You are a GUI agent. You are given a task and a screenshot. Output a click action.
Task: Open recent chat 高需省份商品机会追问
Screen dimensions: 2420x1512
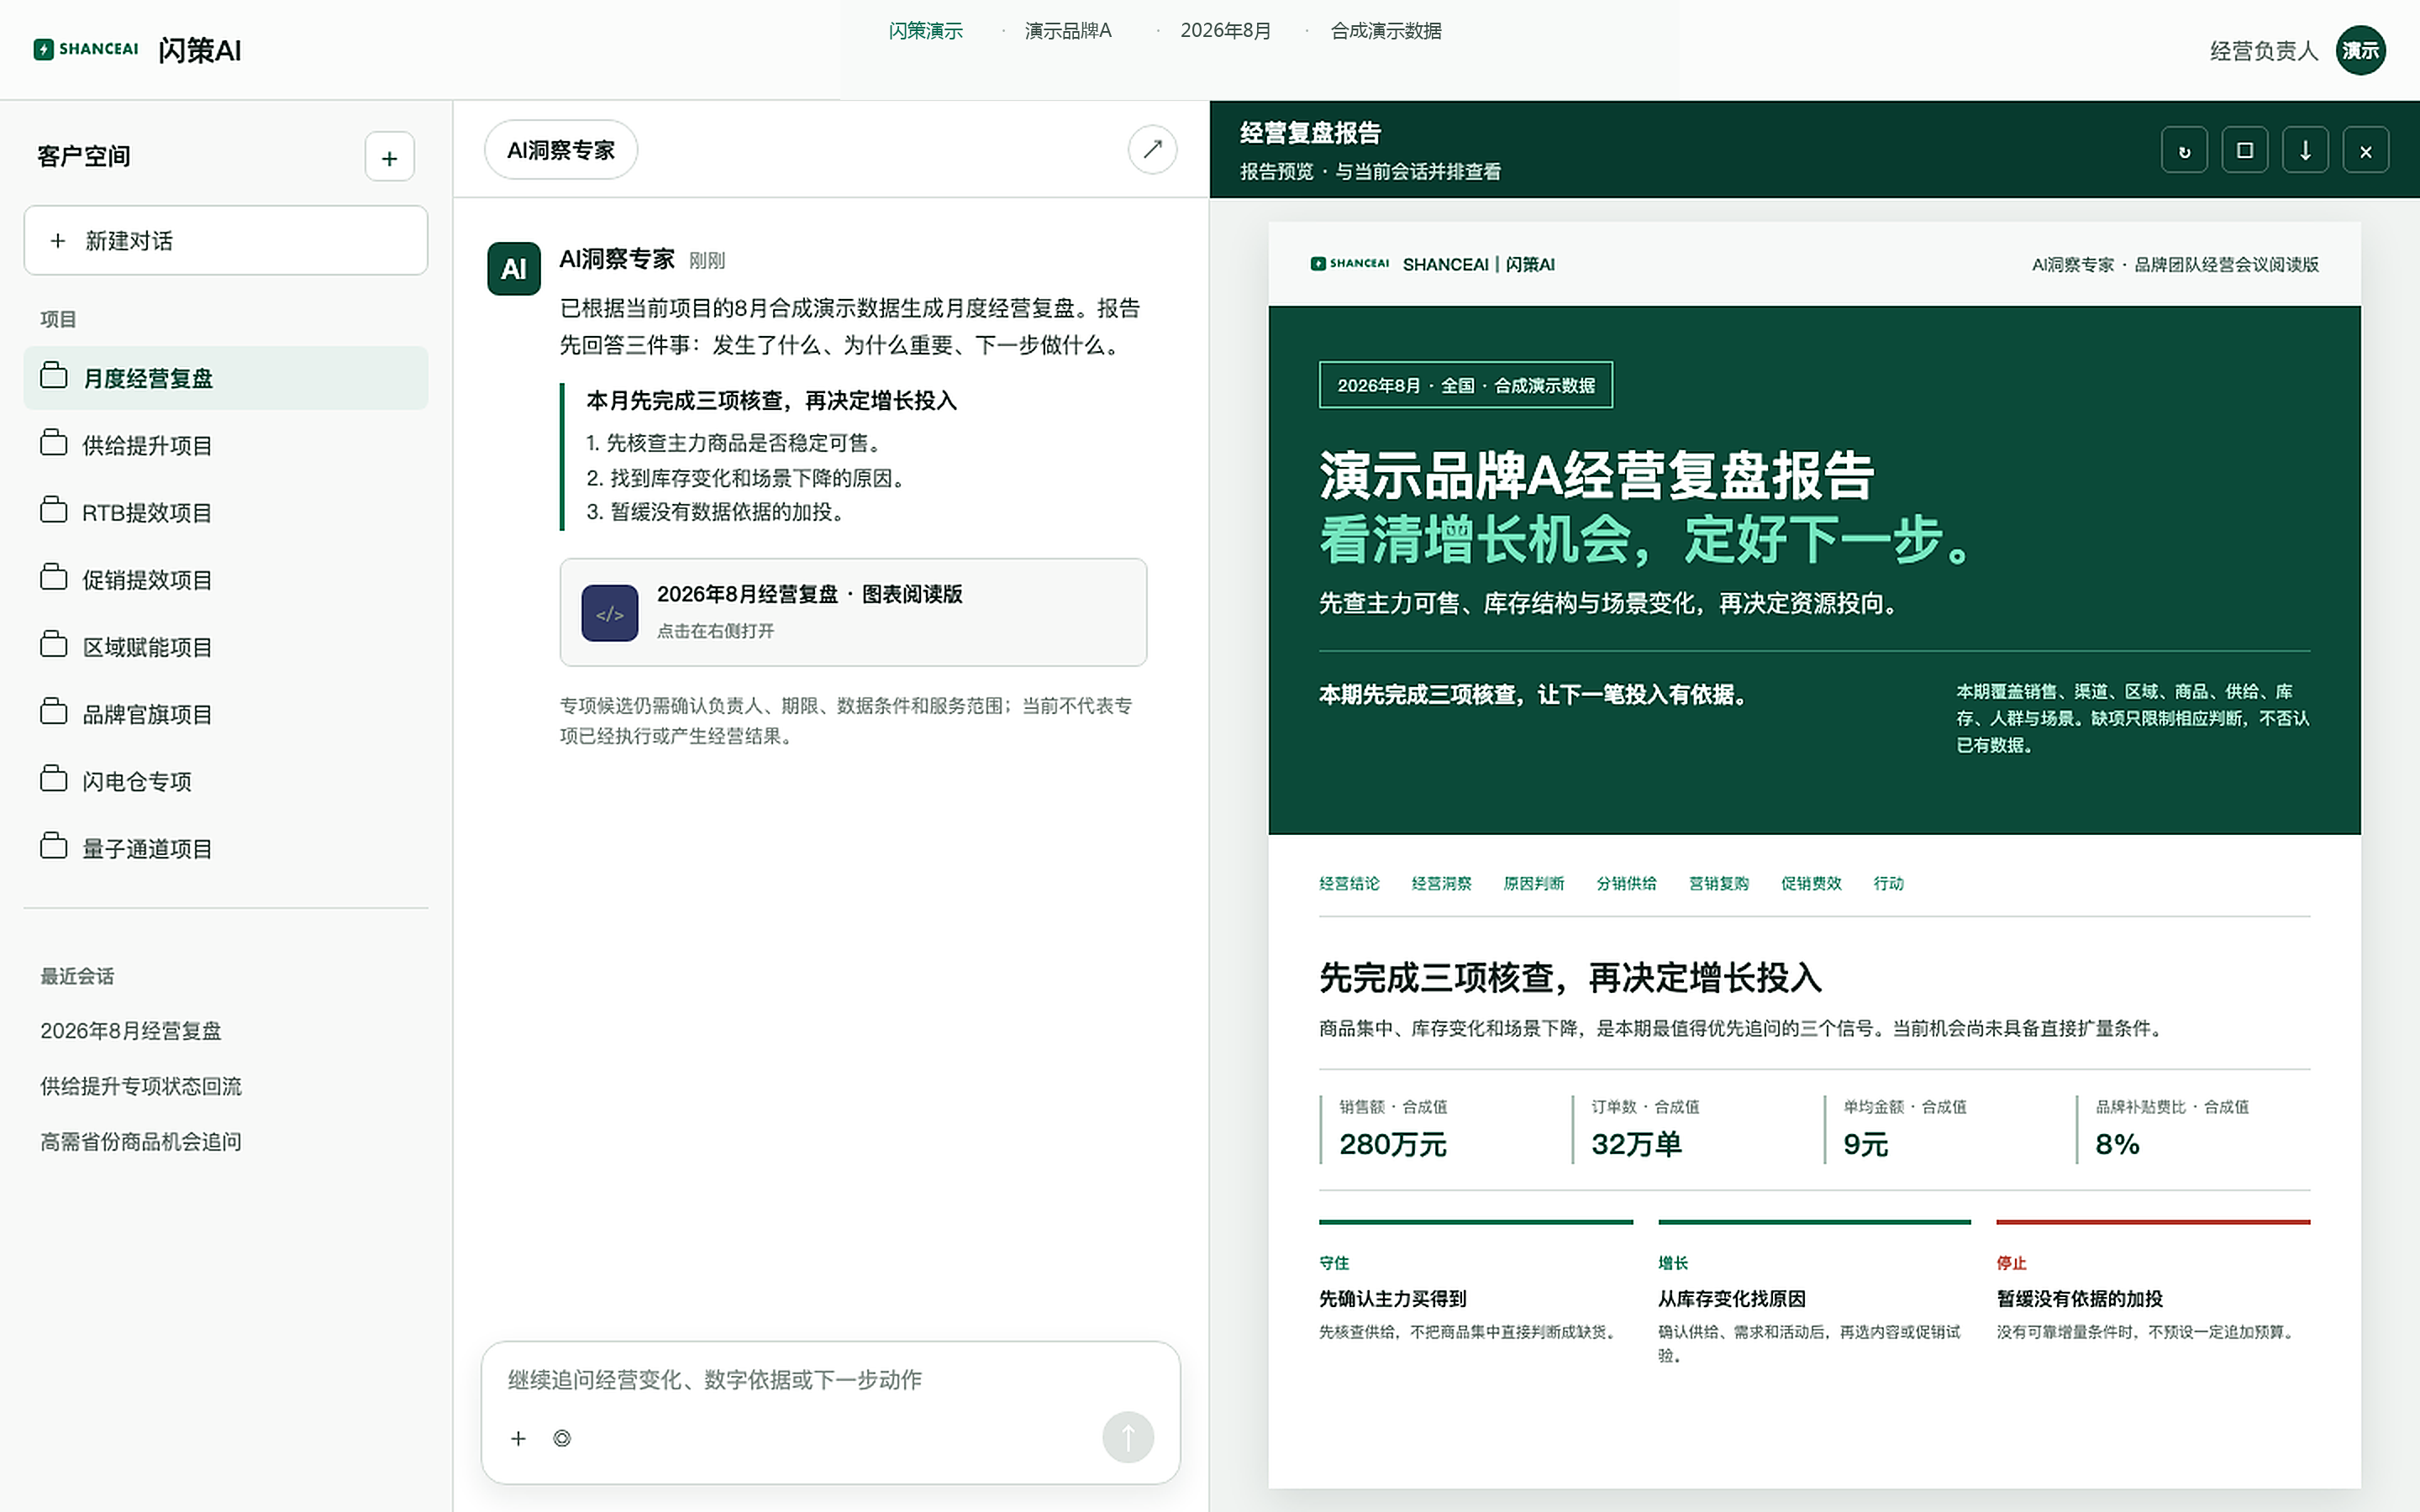click(x=141, y=1141)
